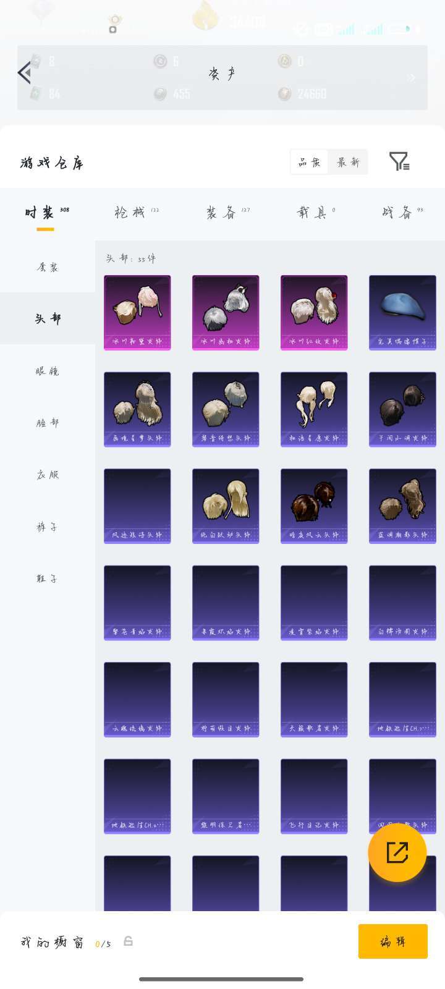Viewport: 445px width, 989px height.
Task: Tap the lock icon beside 我的橱窗
Action: tap(128, 941)
